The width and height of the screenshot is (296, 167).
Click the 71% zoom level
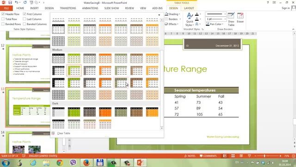tap(287, 156)
